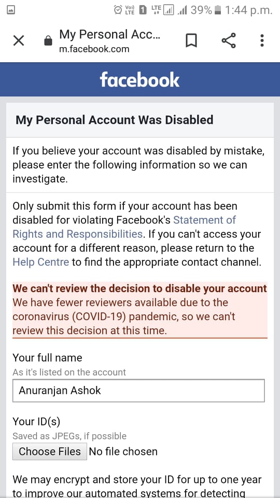The image size is (280, 498).
Task: Tap the 1:44 p.m. clock in status bar
Action: (248, 10)
